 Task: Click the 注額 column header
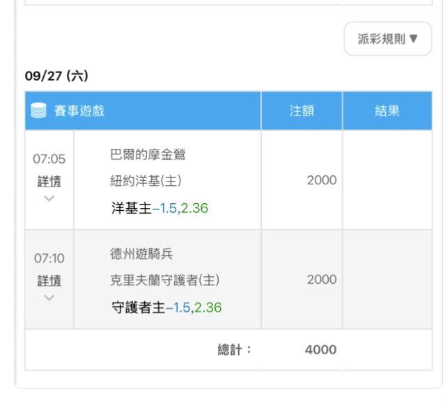coord(302,111)
